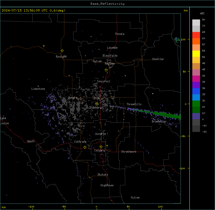Click the Base_Reflectivity title
The width and height of the screenshot is (215, 210).
107,4
